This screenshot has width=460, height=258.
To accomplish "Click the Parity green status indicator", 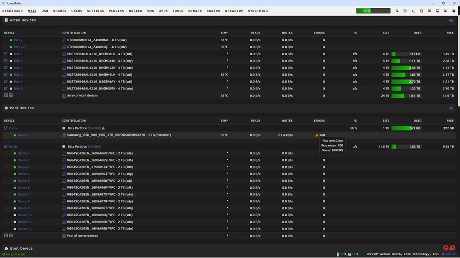I will (x=11, y=40).
